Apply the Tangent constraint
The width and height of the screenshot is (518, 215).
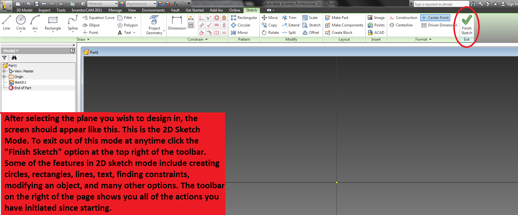(x=202, y=33)
